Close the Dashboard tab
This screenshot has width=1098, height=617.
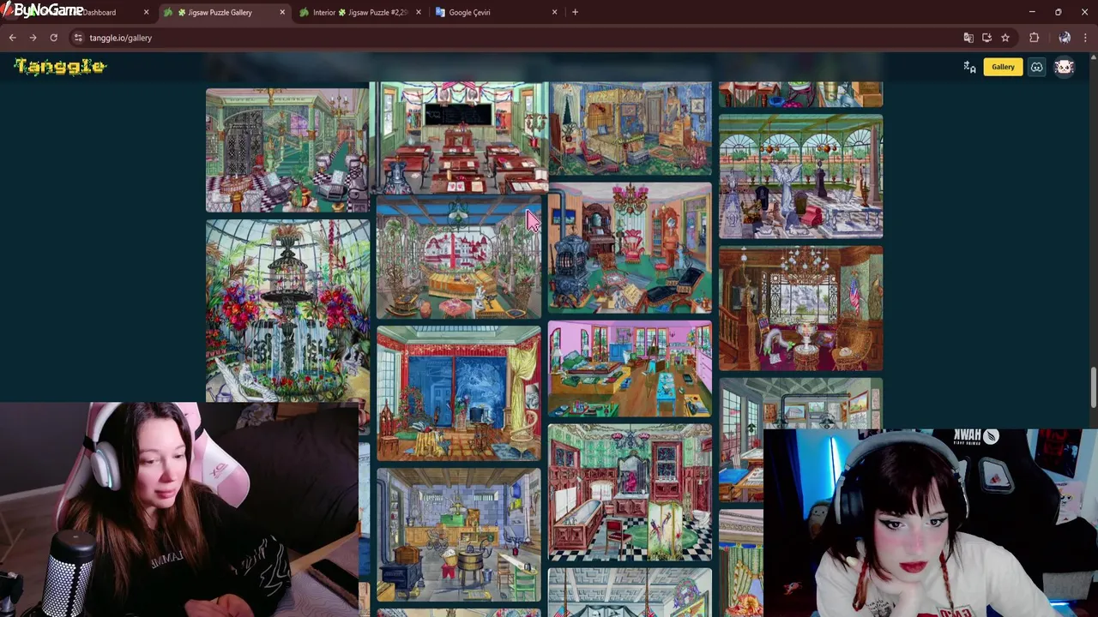[x=146, y=12]
